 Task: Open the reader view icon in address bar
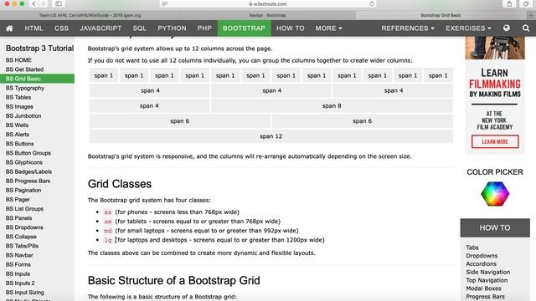[165, 3]
